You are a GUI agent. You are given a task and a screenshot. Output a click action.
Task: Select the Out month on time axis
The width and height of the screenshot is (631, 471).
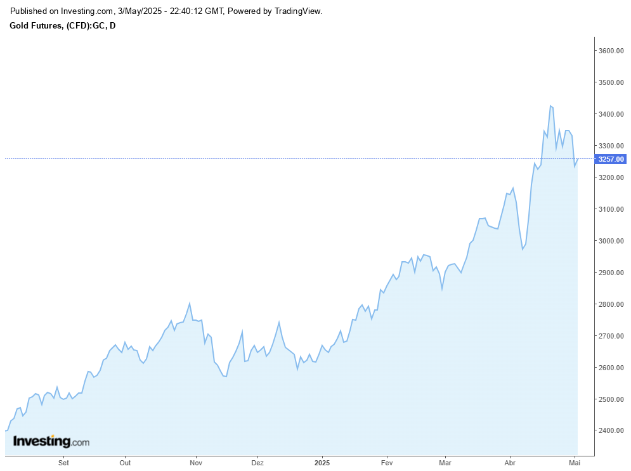(x=125, y=462)
